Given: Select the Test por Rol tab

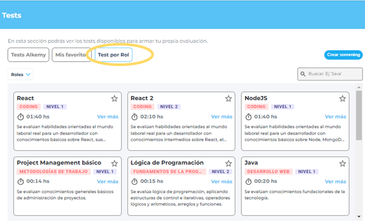Looking at the screenshot, I should pyautogui.click(x=113, y=55).
